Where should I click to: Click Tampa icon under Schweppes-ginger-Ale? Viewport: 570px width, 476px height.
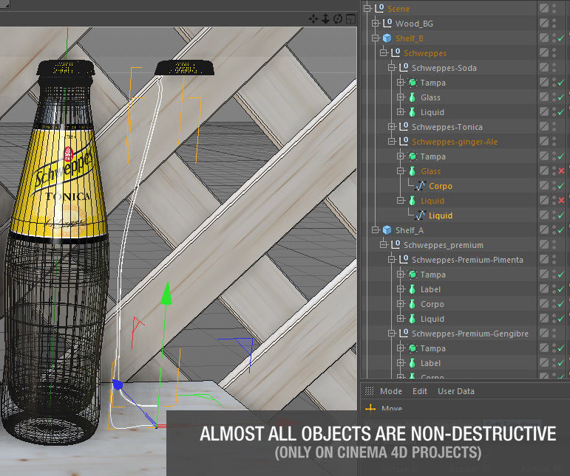413,156
